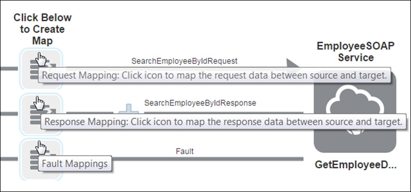This screenshot has width=411, height=192.
Task: Click the EmployeeSOAP Service title
Action: [355, 52]
